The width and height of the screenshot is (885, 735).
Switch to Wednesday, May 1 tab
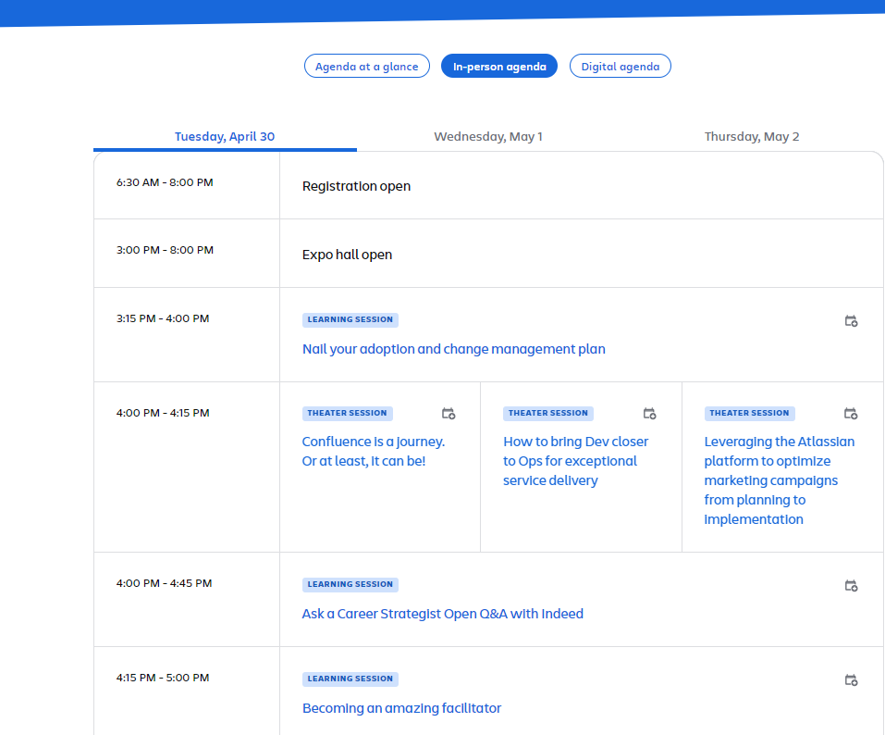pyautogui.click(x=488, y=137)
